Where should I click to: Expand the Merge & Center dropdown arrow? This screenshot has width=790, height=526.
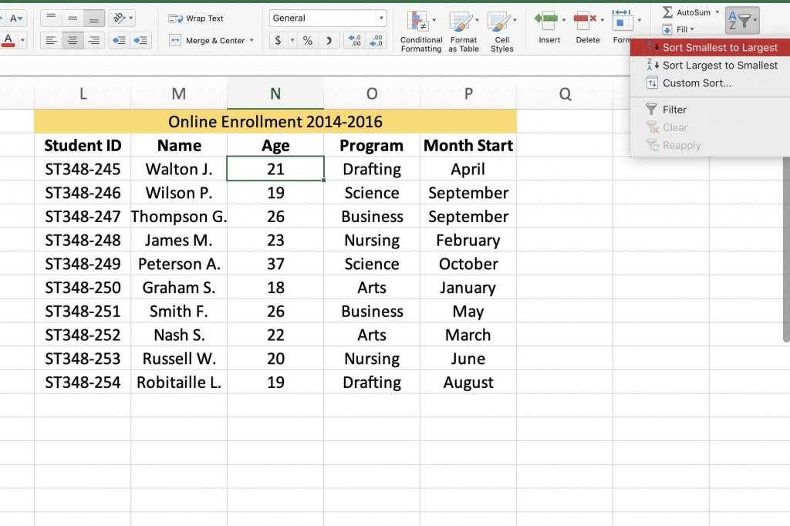(252, 41)
